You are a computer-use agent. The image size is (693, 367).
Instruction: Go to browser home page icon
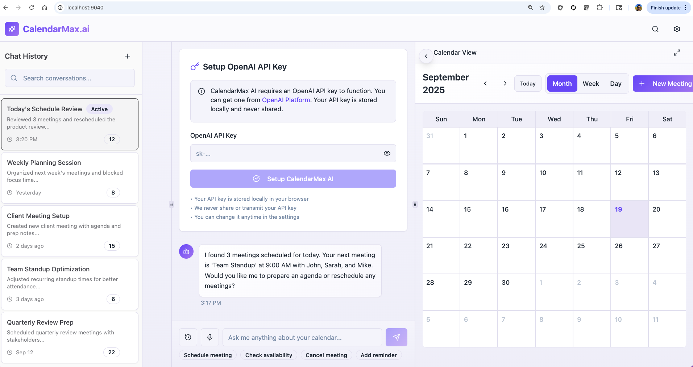45,8
